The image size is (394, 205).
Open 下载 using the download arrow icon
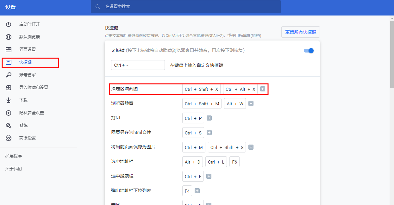pyautogui.click(x=8, y=100)
